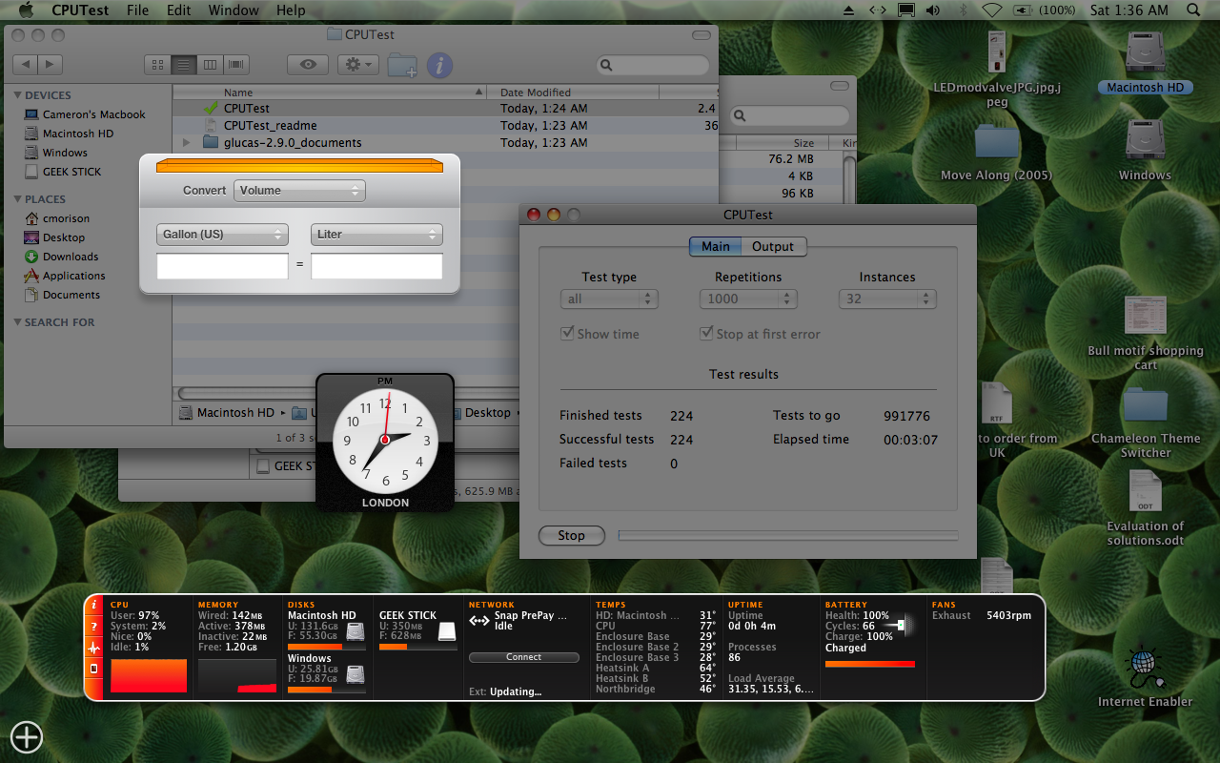
Task: Click the right Liter value input field
Action: (x=376, y=266)
